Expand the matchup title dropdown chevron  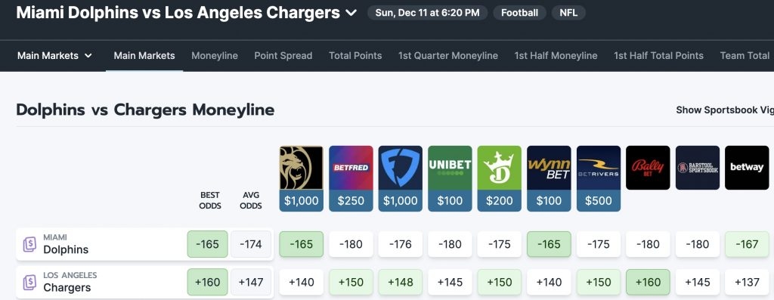tap(351, 13)
